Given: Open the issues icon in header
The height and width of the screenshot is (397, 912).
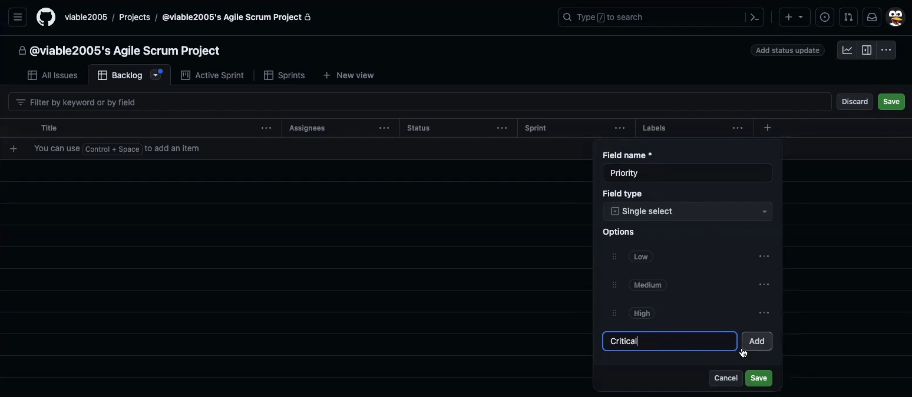Looking at the screenshot, I should 825,17.
